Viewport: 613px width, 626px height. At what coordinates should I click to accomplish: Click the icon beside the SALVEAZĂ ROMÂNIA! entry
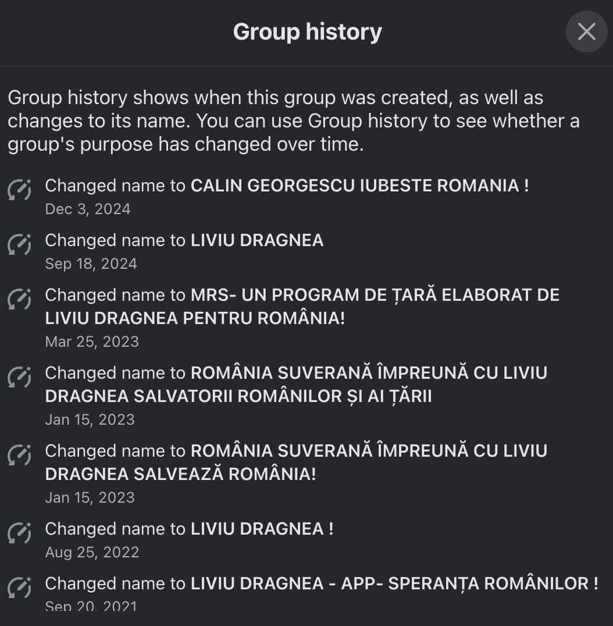point(19,455)
